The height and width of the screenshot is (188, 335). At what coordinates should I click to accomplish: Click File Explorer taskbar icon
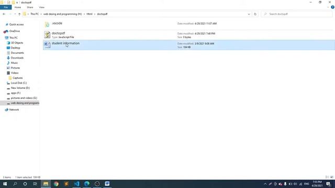[46, 184]
